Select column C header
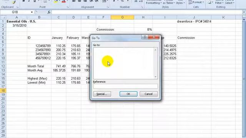 [59, 17]
